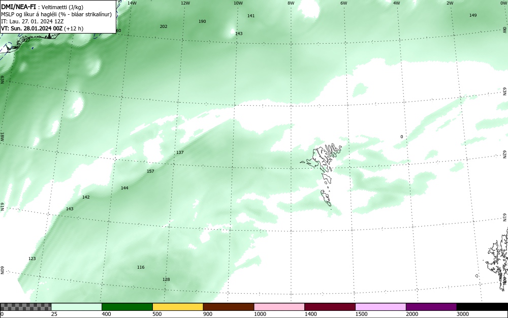
Task: Click the yellow 500–900 legend swatch
Action: point(178,307)
